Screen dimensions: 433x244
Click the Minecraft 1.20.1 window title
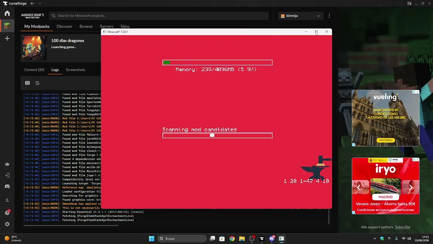(x=117, y=32)
